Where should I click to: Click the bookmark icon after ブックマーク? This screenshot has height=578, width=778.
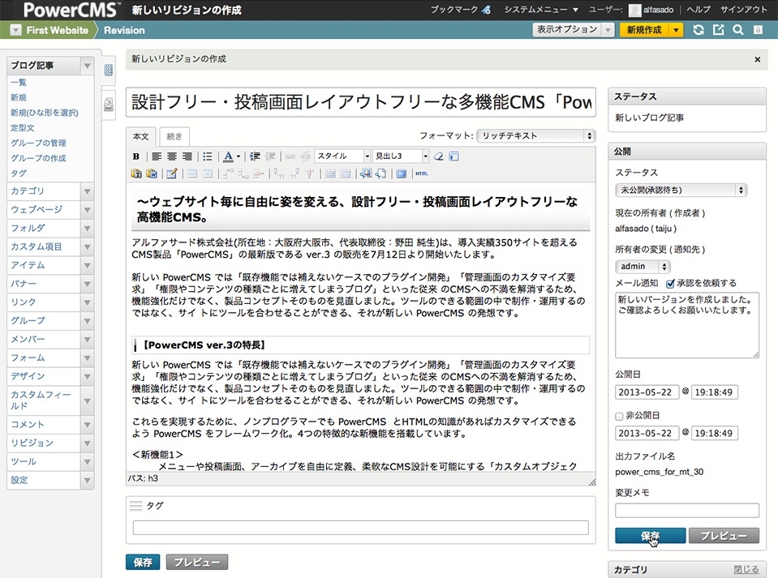(486, 10)
